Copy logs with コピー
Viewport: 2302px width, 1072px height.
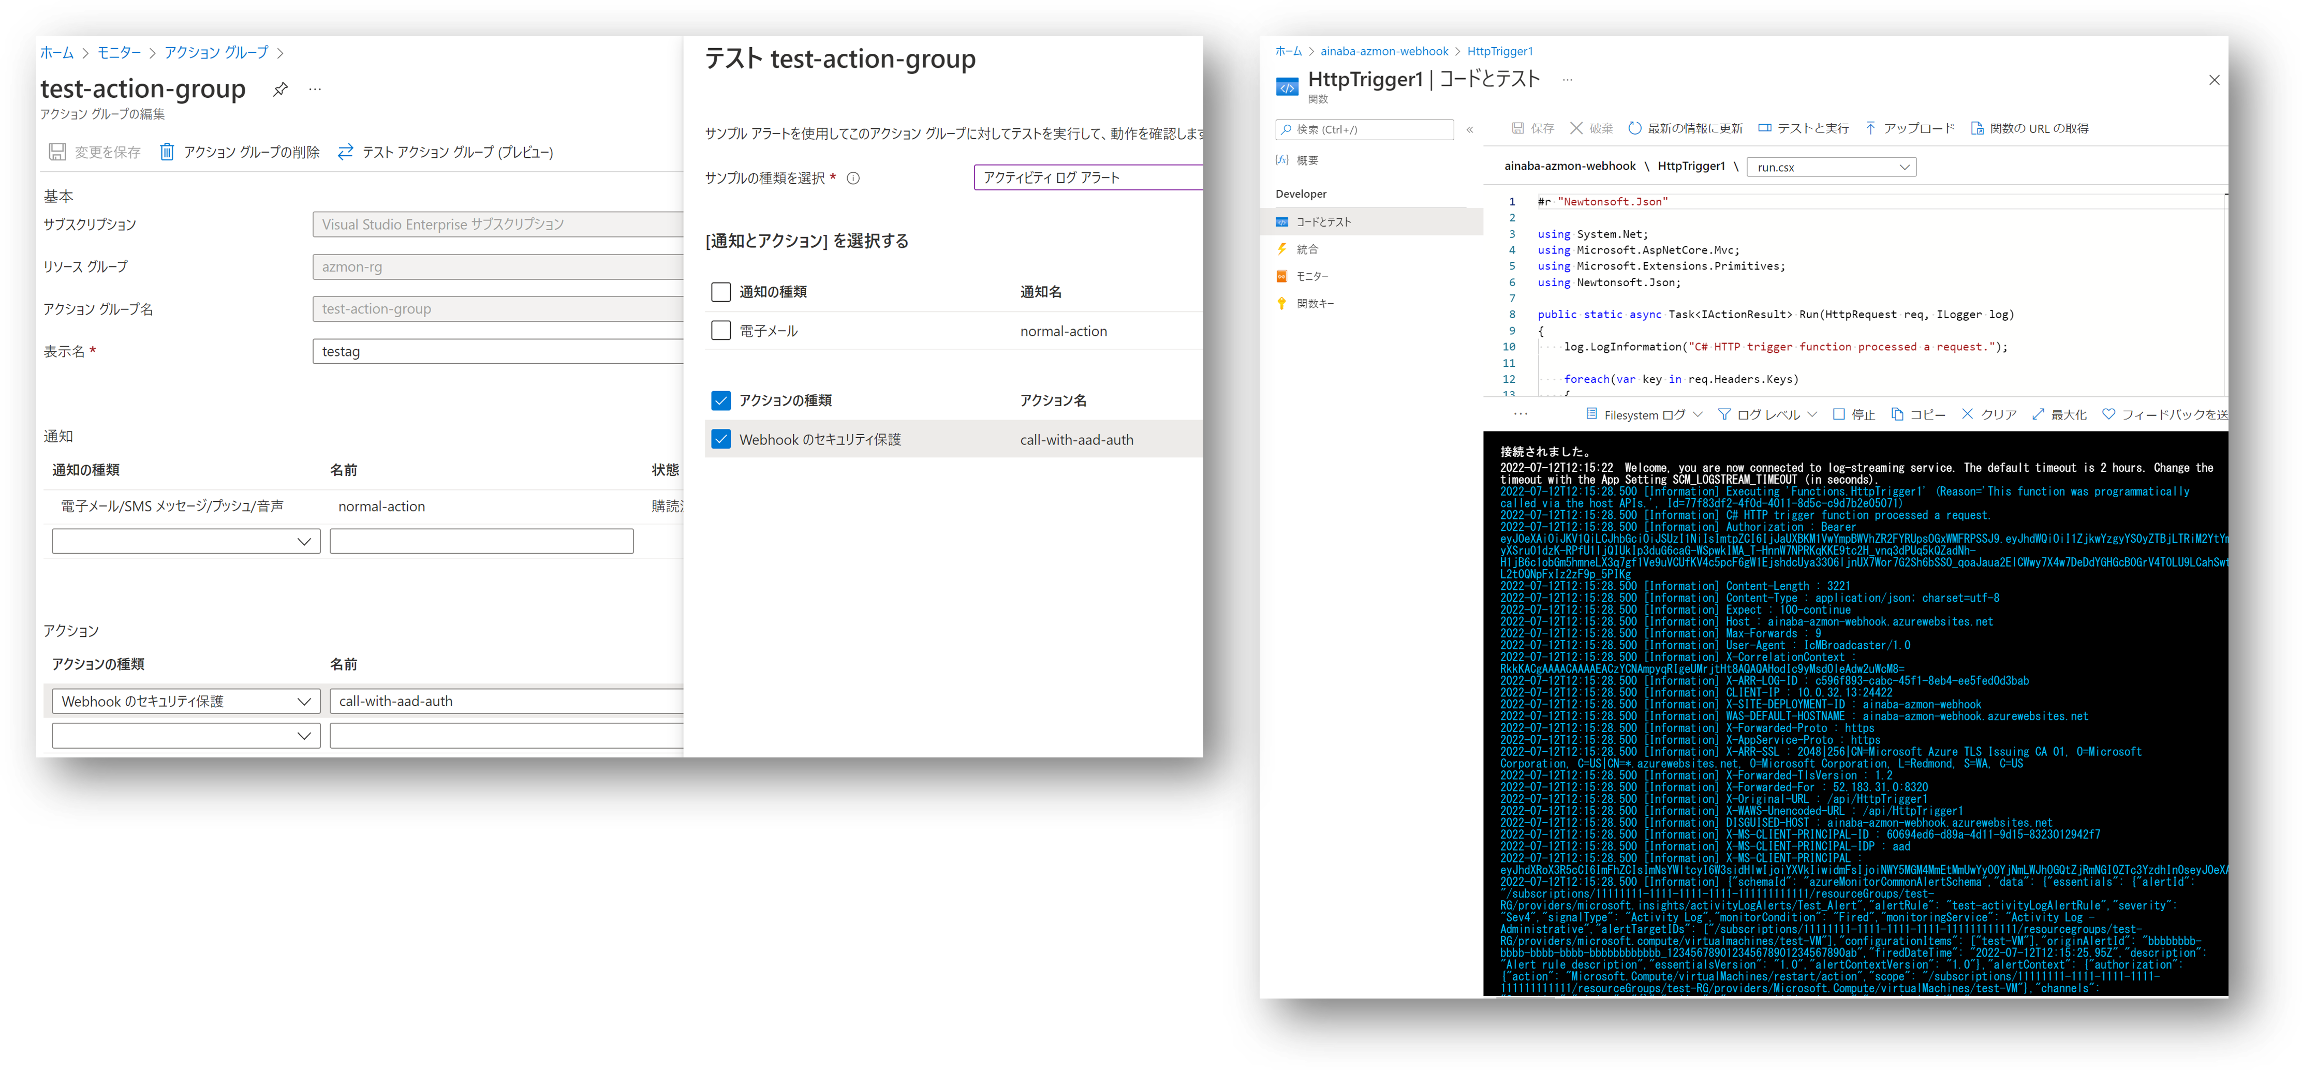coord(1918,414)
